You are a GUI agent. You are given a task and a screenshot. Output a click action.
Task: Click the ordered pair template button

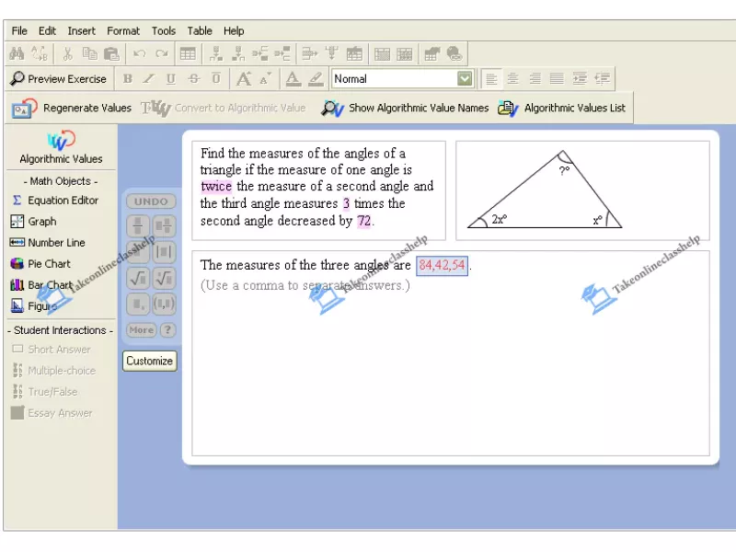coord(164,305)
